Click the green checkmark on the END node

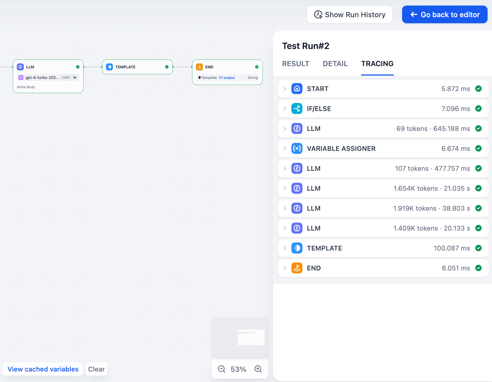coord(257,67)
